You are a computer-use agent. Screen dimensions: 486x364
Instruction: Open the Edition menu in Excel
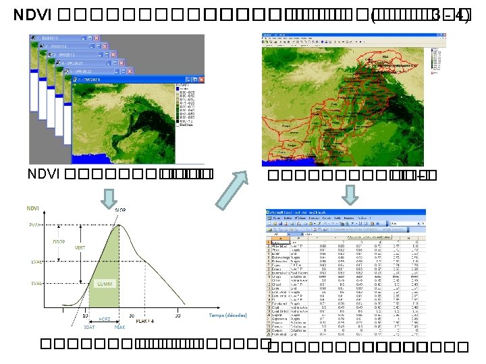point(288,218)
